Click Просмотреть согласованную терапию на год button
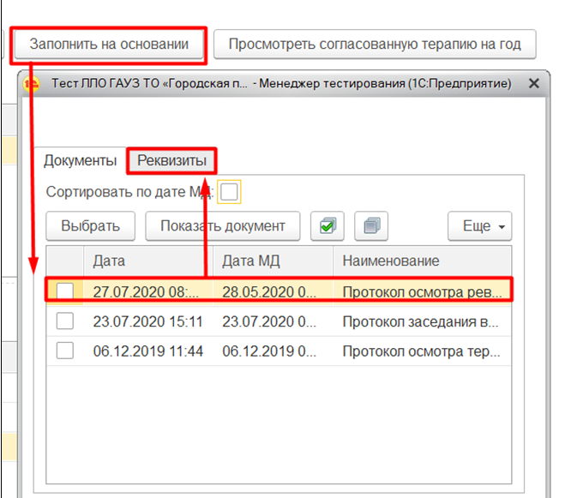 374,44
